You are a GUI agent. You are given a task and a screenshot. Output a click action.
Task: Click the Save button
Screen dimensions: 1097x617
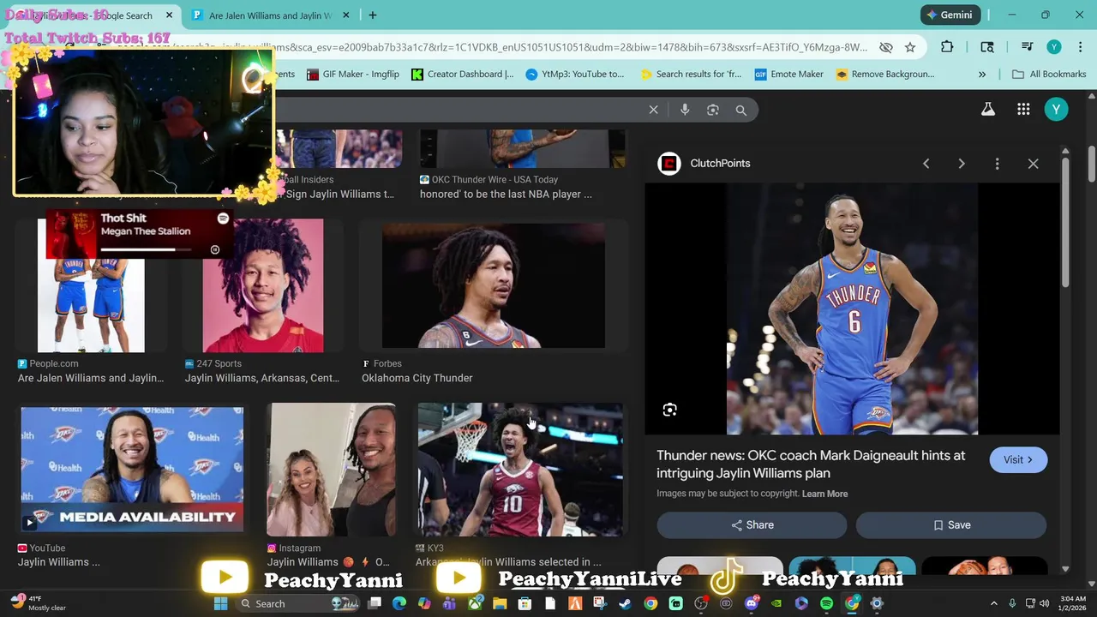pos(951,524)
